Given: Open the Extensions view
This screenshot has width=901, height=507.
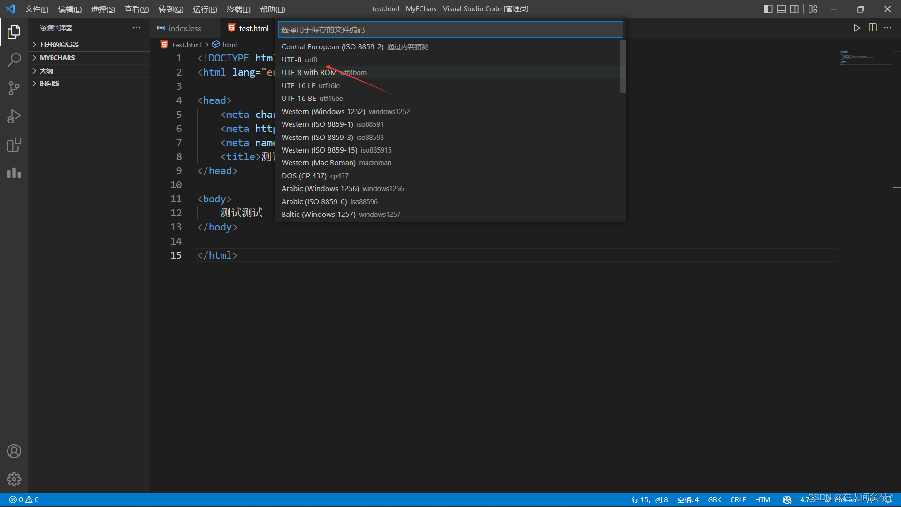Looking at the screenshot, I should [14, 145].
